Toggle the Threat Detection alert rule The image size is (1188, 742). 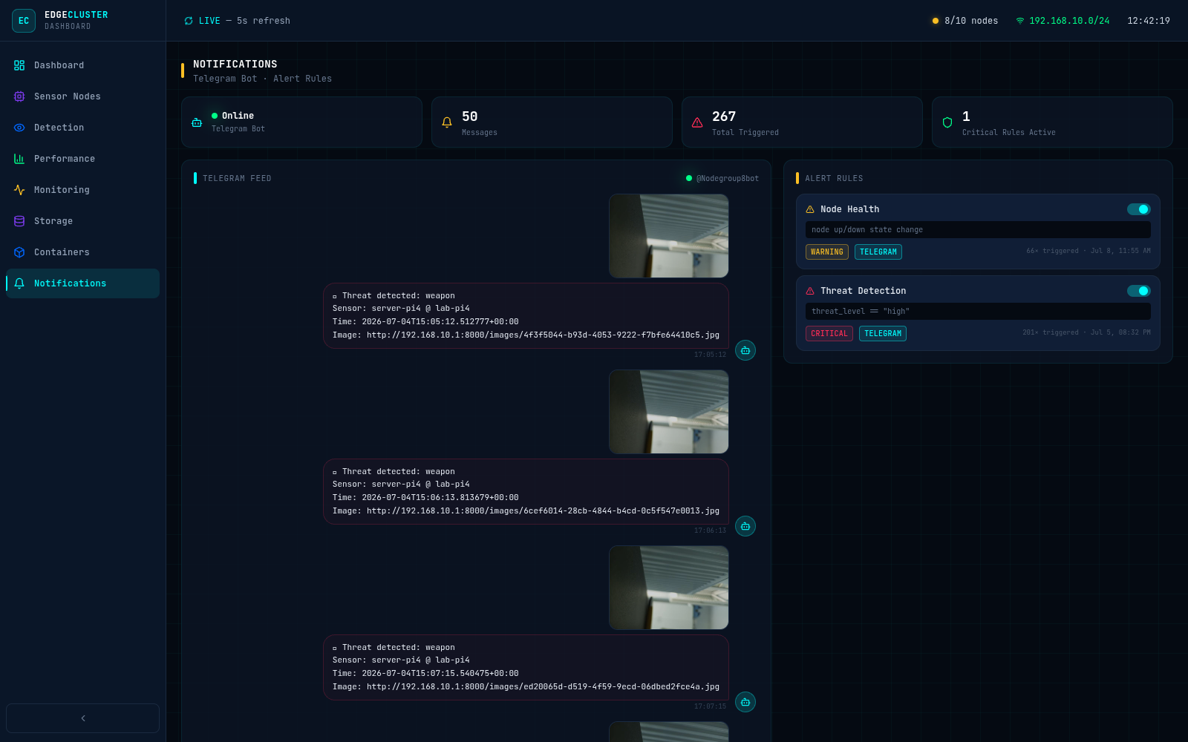[1139, 291]
